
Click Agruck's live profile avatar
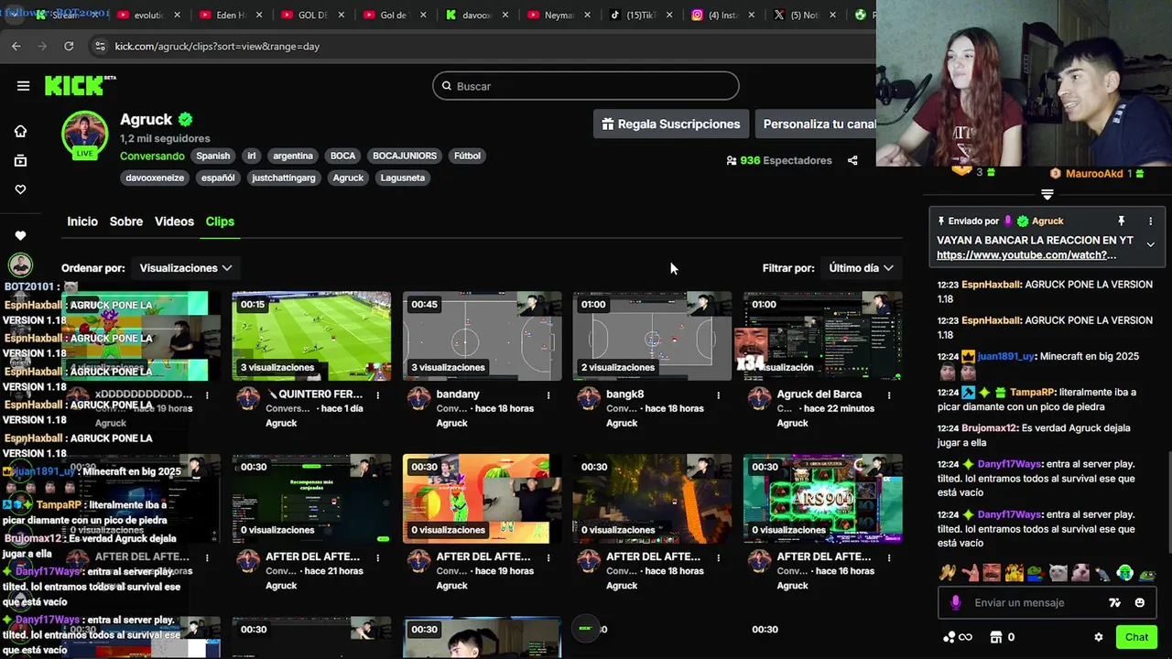(84, 135)
